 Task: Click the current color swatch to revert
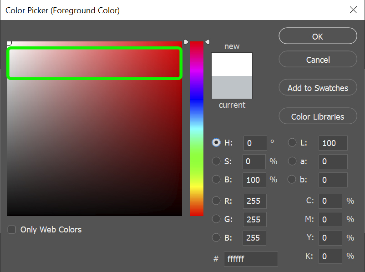point(232,87)
